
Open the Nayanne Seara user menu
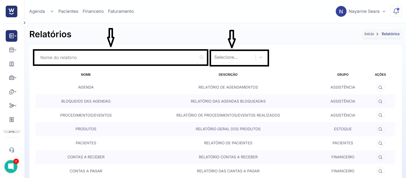point(361,11)
